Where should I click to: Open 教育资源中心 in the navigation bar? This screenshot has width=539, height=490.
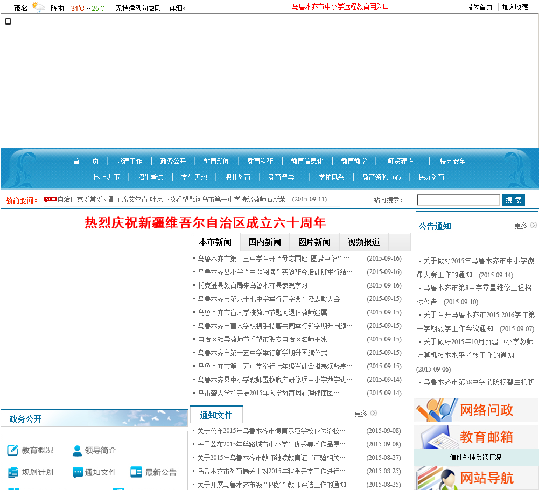click(381, 177)
